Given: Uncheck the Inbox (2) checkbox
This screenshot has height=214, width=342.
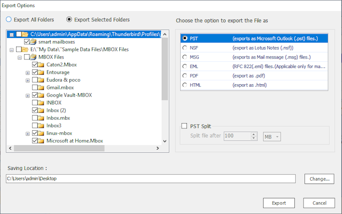Looking at the screenshot, I should 35,110.
